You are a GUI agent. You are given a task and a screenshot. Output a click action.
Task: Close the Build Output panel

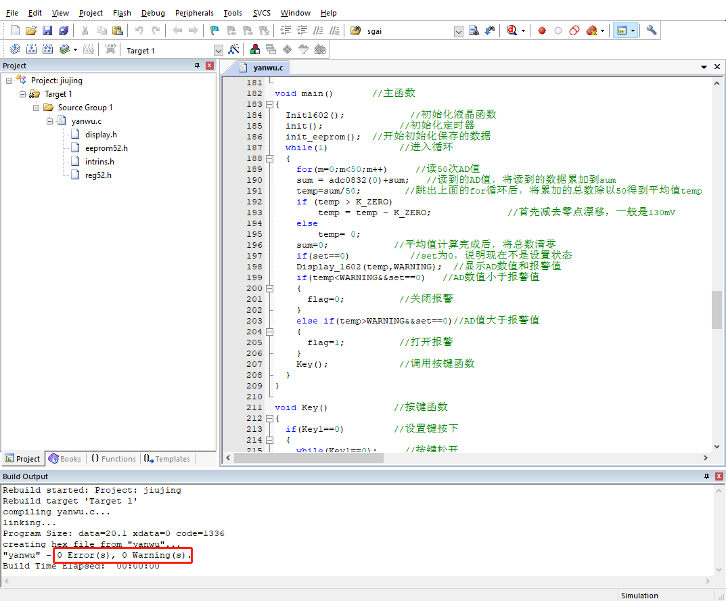(719, 476)
